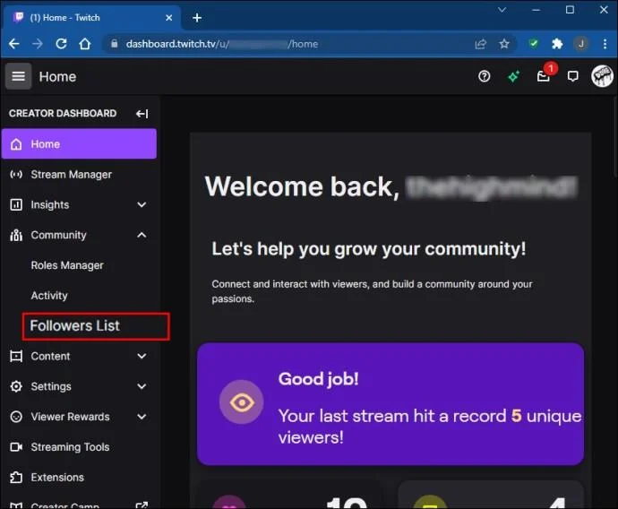This screenshot has height=509, width=618.
Task: Click the address bar URL
Action: (x=222, y=44)
